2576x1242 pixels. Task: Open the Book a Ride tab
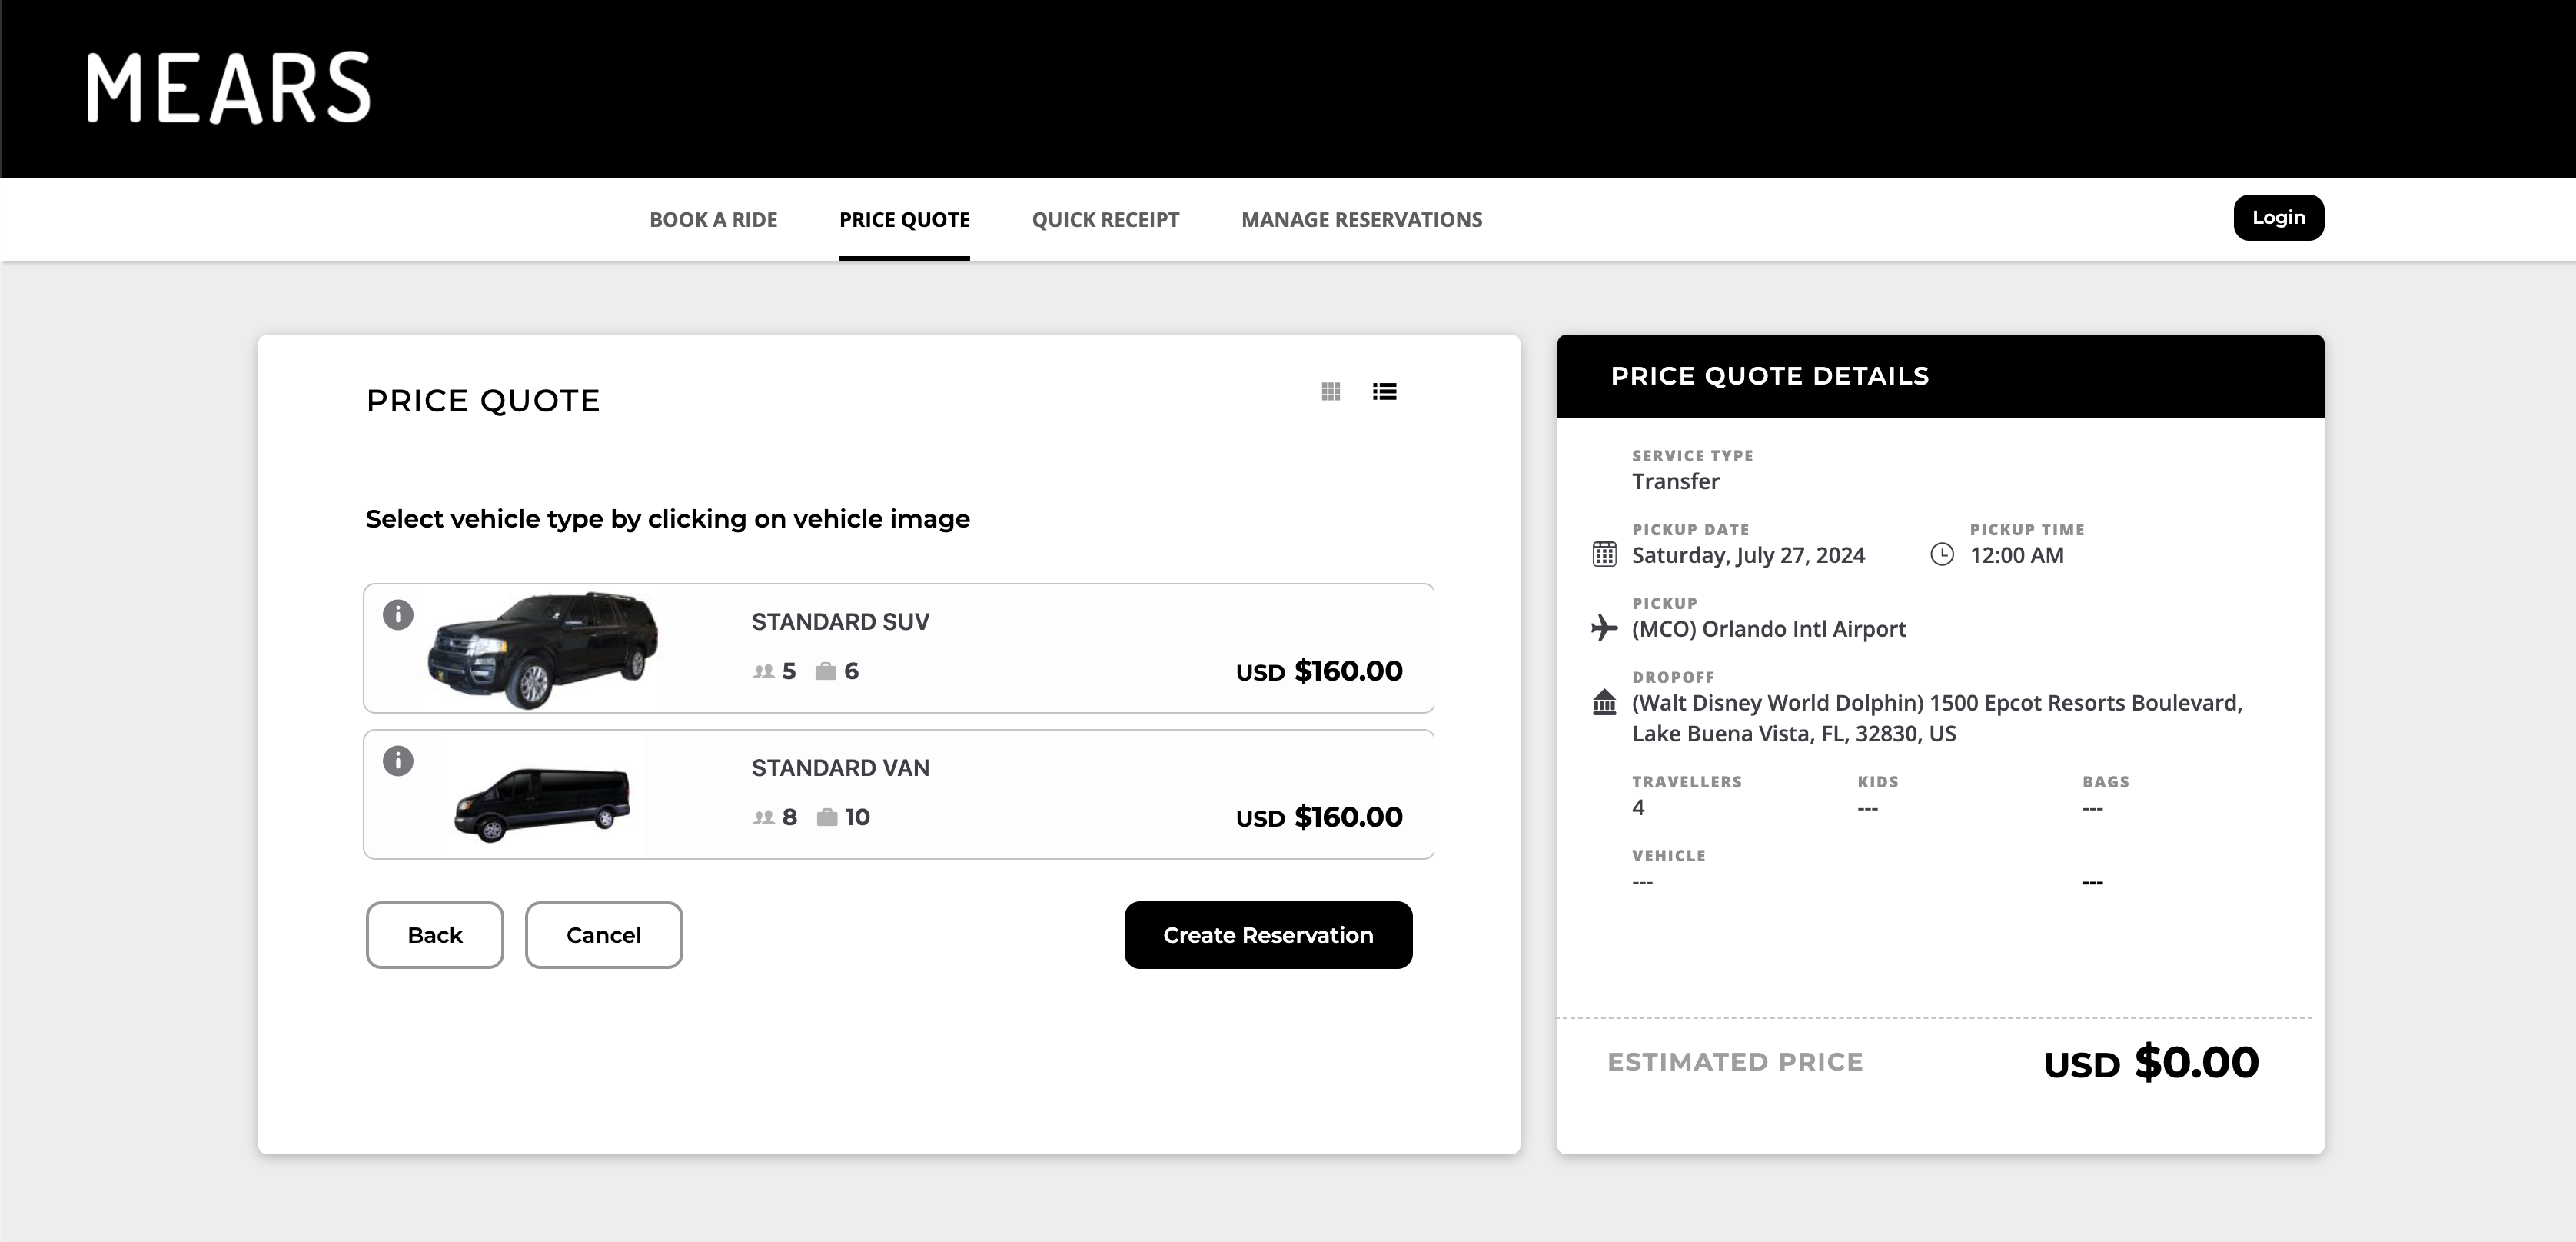(713, 219)
